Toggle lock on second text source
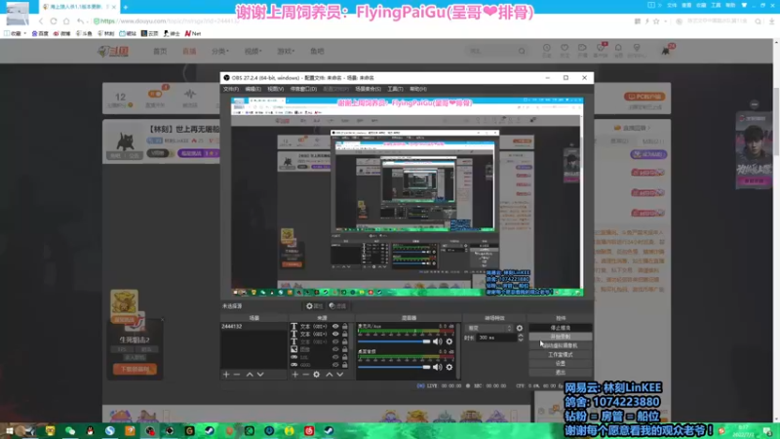 coord(345,334)
